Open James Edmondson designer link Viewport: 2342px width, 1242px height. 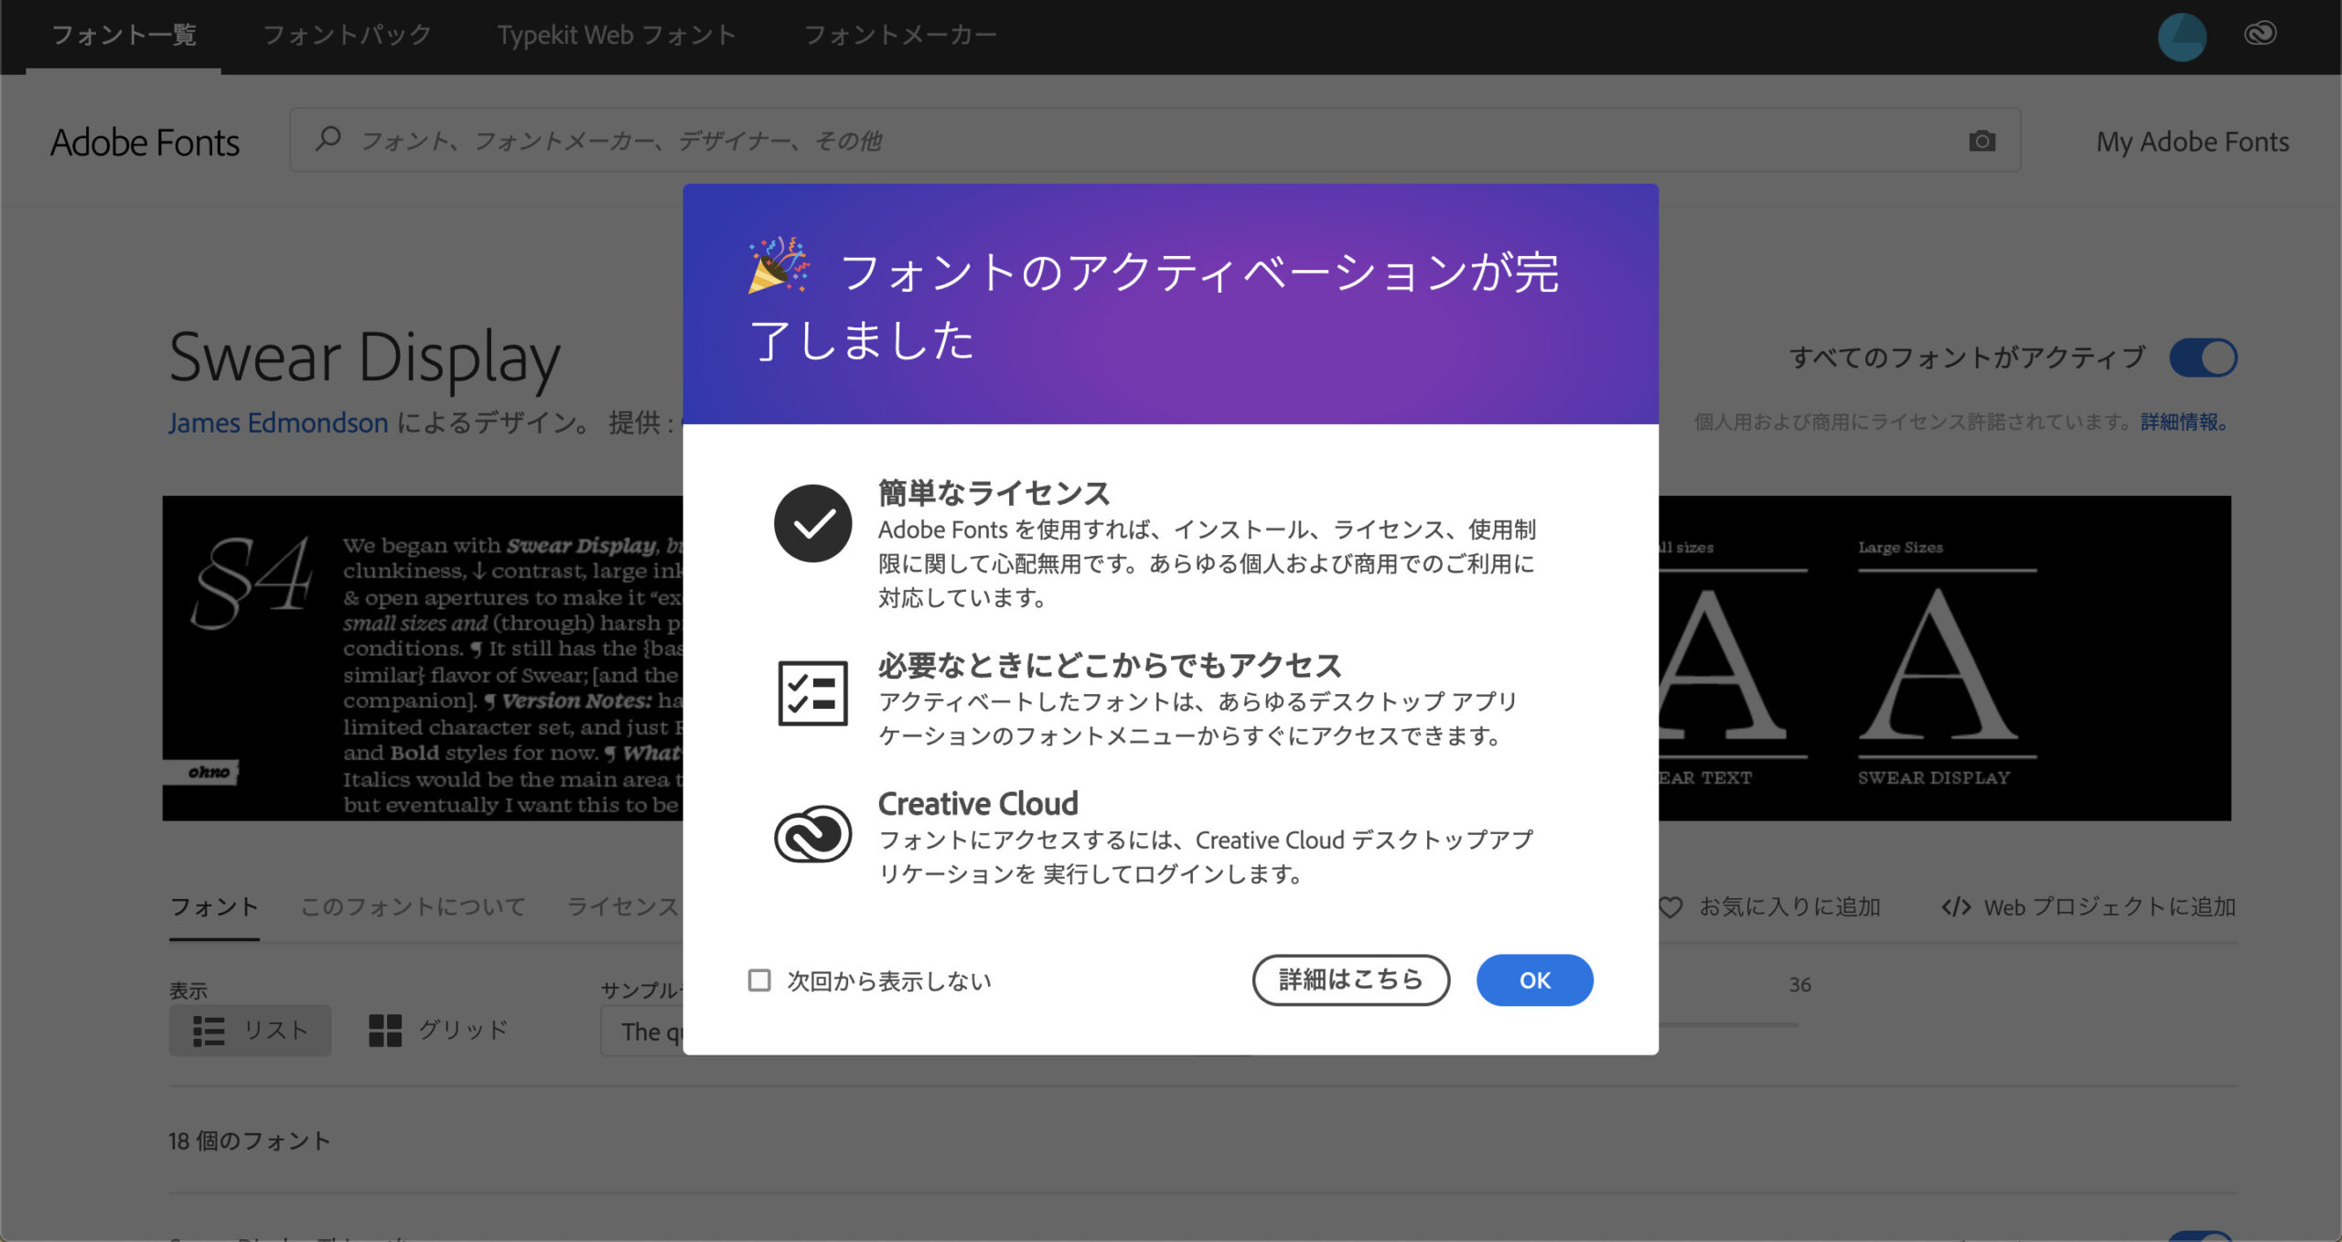(278, 423)
